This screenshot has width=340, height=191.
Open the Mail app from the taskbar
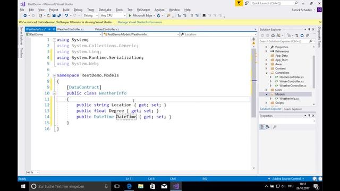point(164,186)
